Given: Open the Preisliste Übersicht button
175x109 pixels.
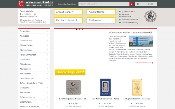Looking at the screenshot, I should click(x=68, y=20).
